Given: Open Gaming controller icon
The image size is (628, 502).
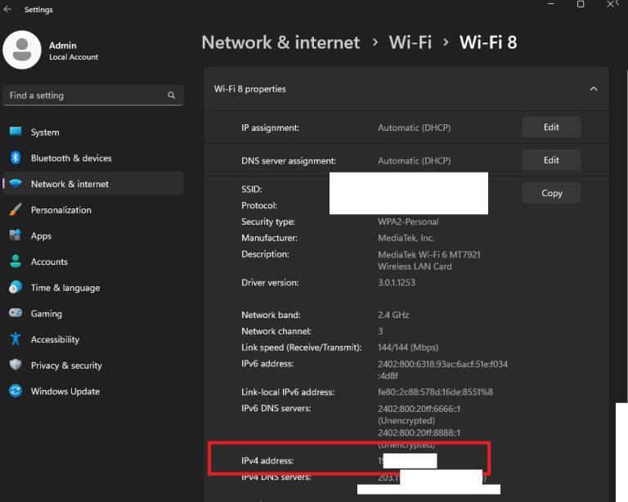Looking at the screenshot, I should pyautogui.click(x=15, y=313).
